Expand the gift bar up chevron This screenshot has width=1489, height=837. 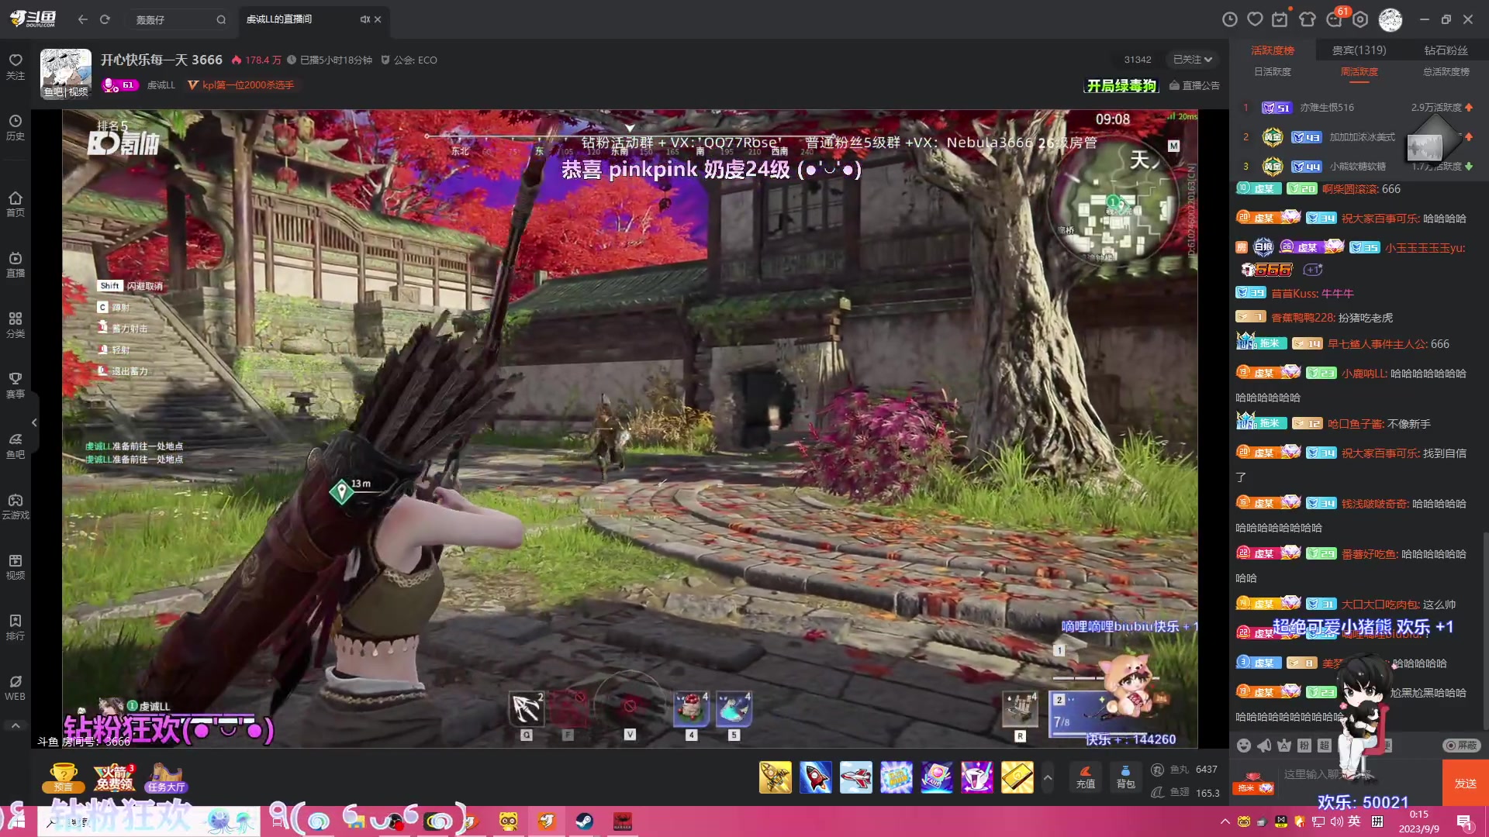click(1048, 777)
